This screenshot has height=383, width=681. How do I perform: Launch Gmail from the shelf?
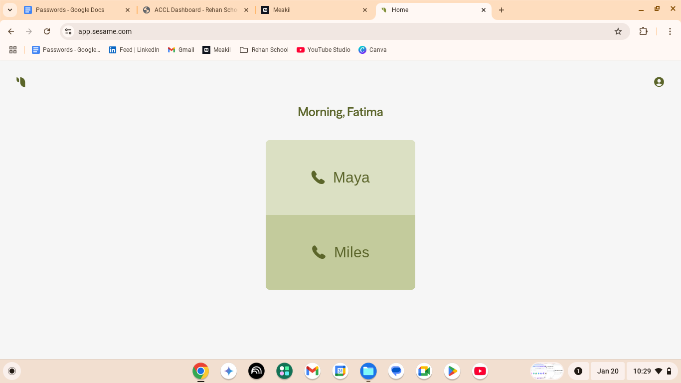pyautogui.click(x=312, y=371)
